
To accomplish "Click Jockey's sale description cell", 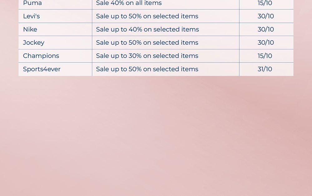I will [x=147, y=43].
